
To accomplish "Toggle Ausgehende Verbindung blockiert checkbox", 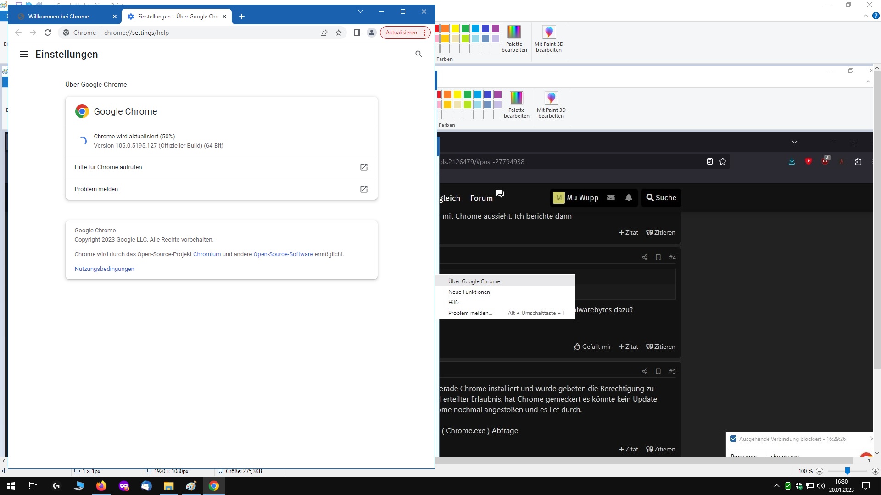I will 733,439.
